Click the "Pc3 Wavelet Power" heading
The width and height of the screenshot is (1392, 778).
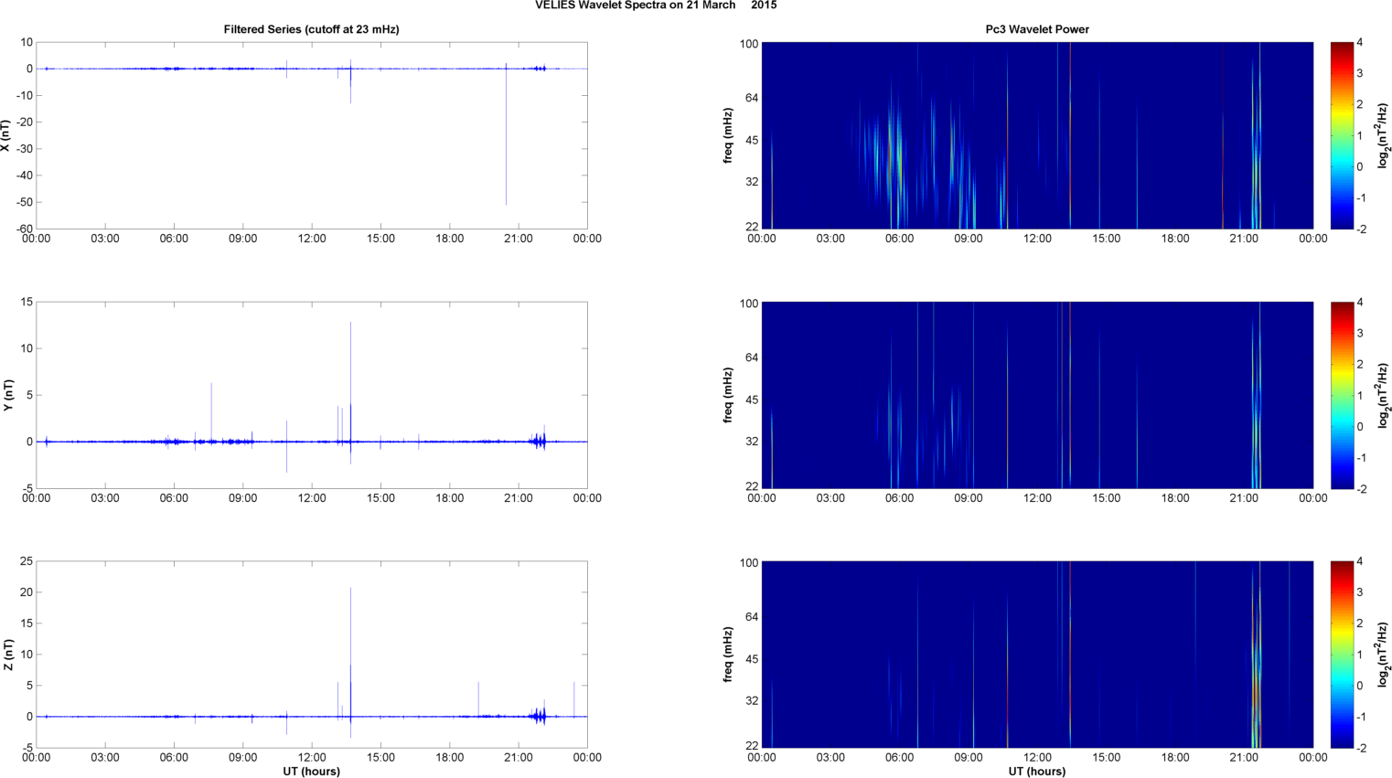(x=1037, y=29)
